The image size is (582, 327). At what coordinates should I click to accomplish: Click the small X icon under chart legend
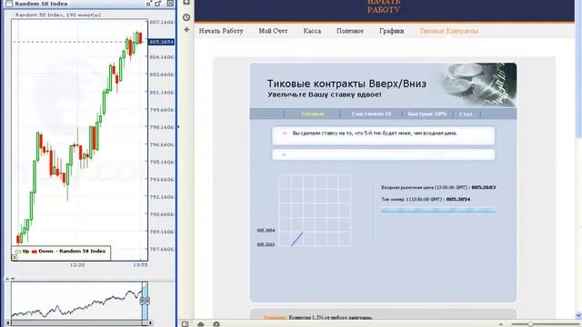[x=15, y=257]
